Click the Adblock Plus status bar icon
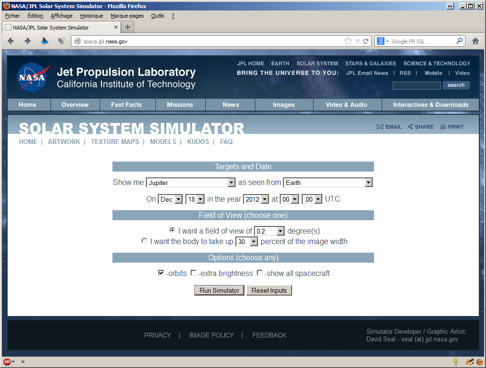Screen dimensions: 486x368 point(7,361)
